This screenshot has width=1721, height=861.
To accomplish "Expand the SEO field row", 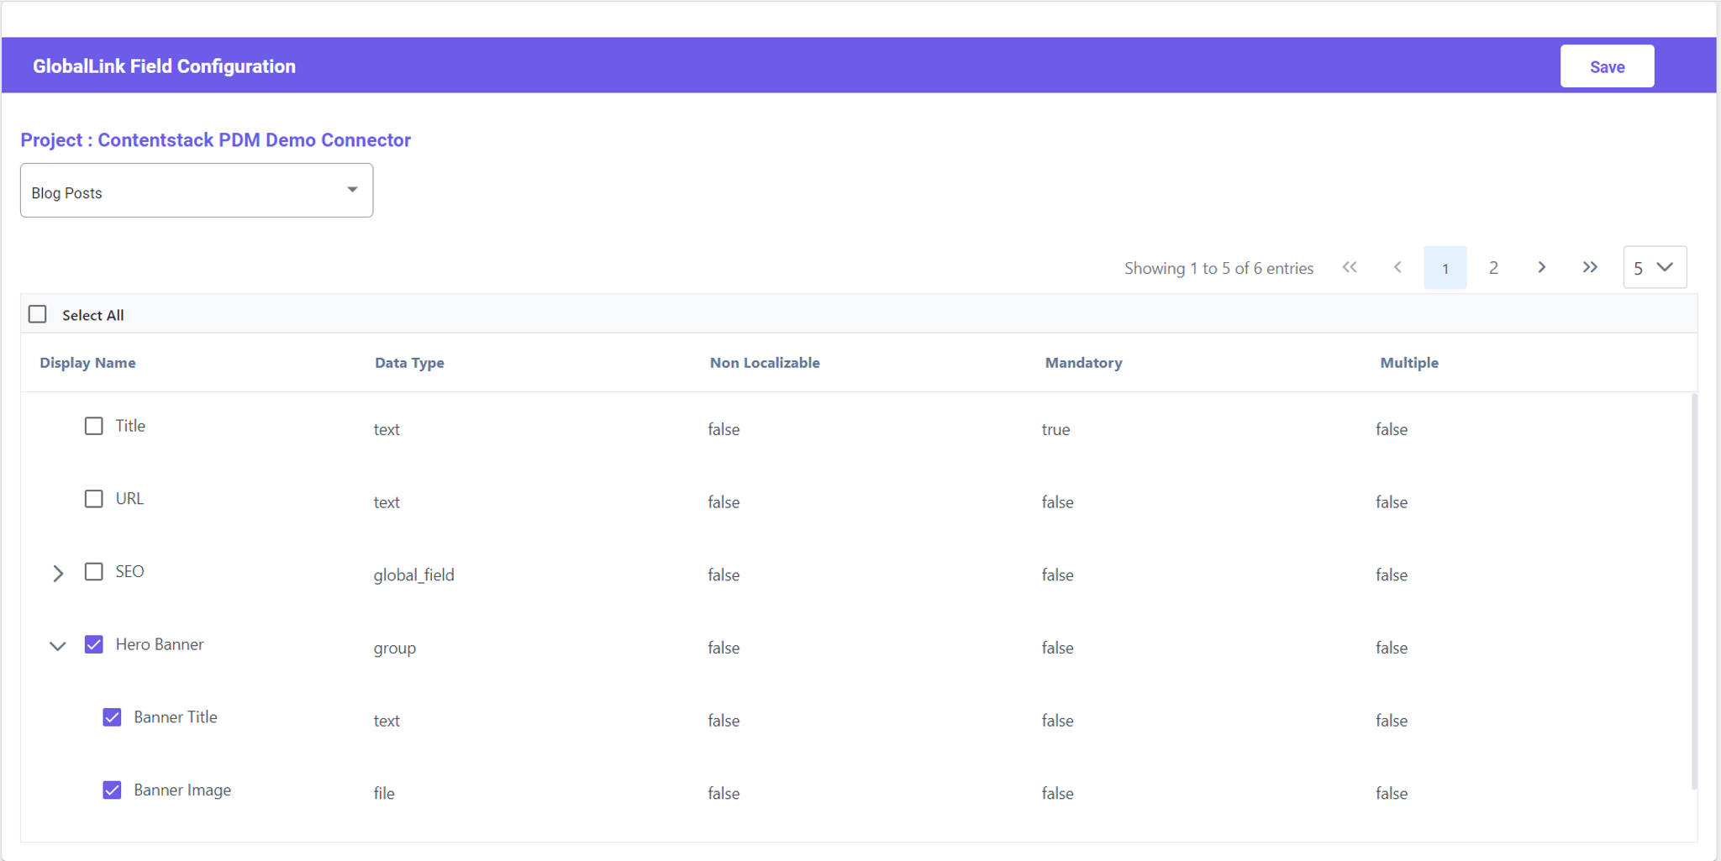I will 58,574.
